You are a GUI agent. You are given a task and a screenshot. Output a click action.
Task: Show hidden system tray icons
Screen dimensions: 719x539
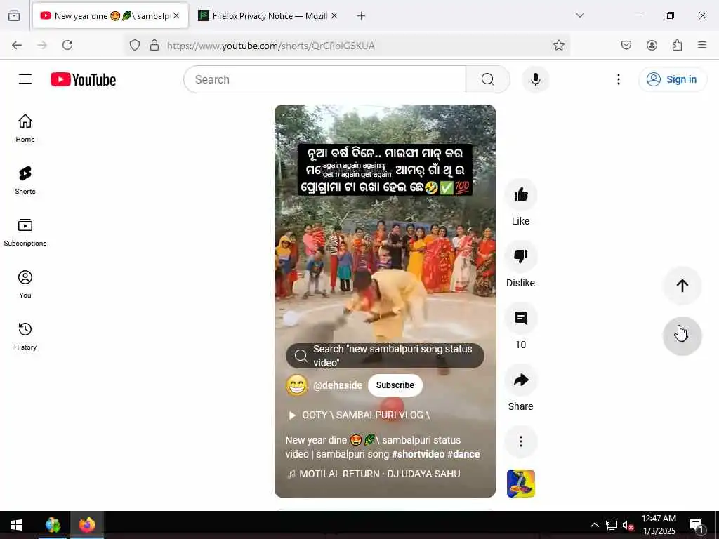[x=594, y=525]
